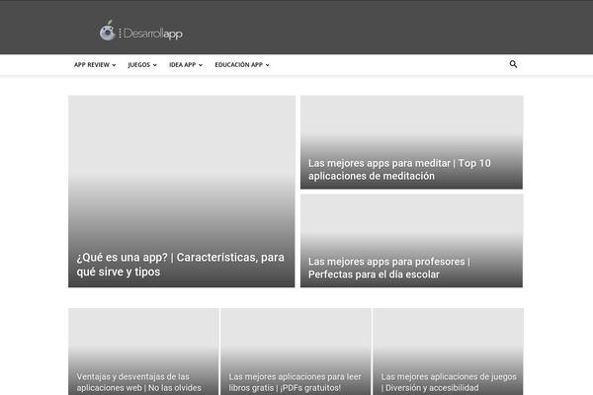Open the APP REVIEW menu

(95, 65)
